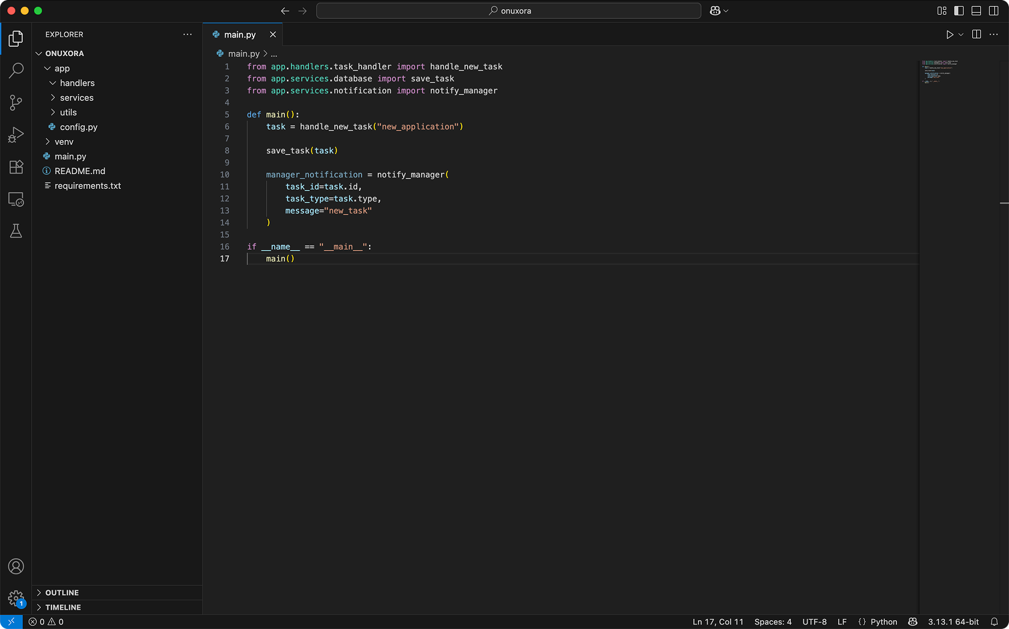Click the onuxora command center search box
Viewport: 1009px width, 629px height.
tap(509, 11)
